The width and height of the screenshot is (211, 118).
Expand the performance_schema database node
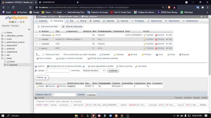2,42
